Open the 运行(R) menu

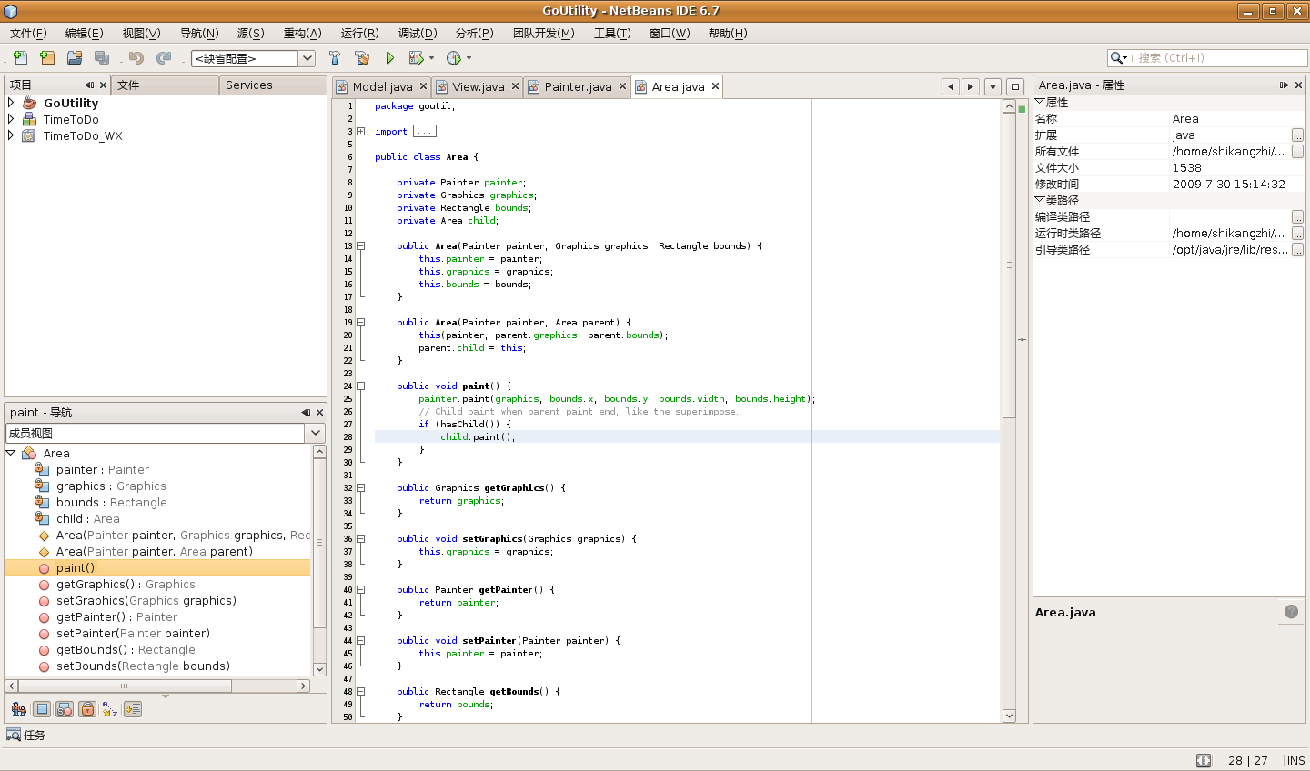[x=359, y=33]
